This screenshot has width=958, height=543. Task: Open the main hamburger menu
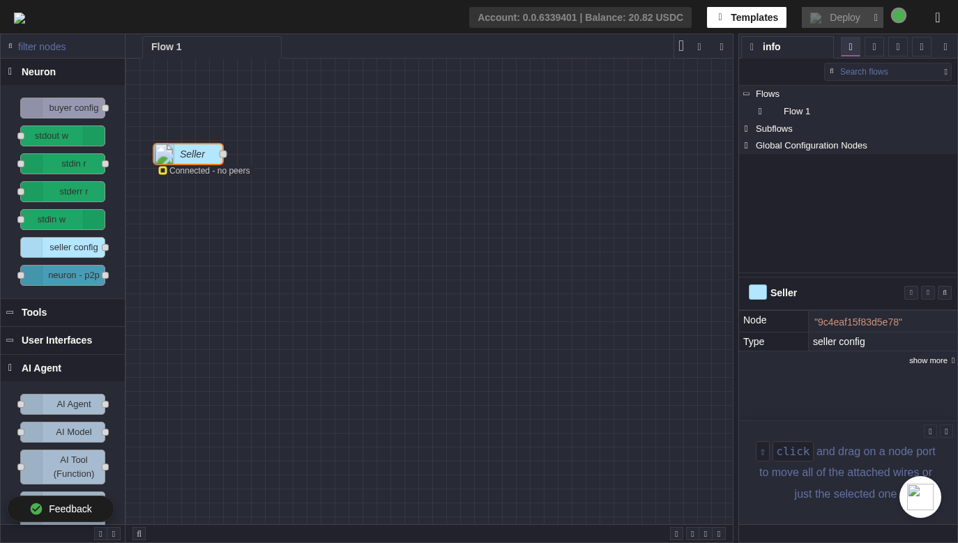[x=937, y=17]
